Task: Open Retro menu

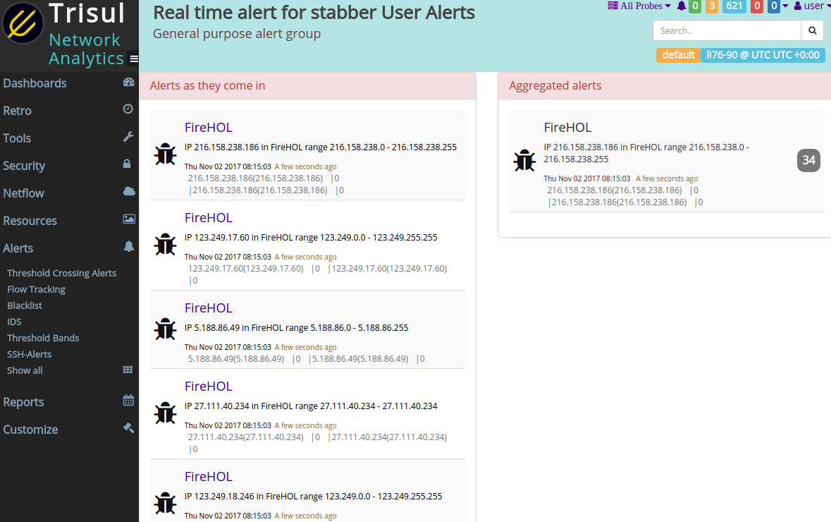Action: [x=18, y=111]
